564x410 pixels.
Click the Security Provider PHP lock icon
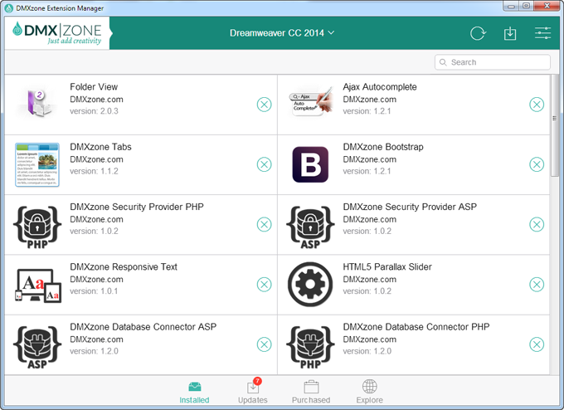[x=37, y=227]
